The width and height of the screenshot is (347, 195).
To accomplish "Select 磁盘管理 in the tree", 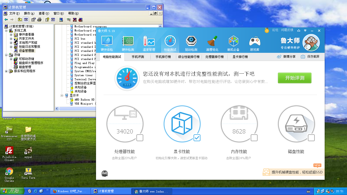I will (x=25, y=67).
